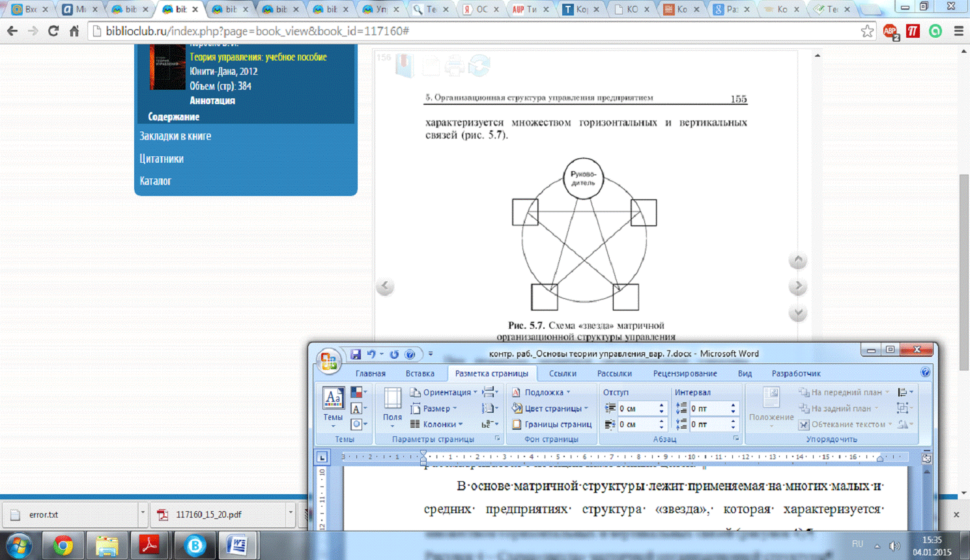Open the Рецензирование tab

point(685,373)
